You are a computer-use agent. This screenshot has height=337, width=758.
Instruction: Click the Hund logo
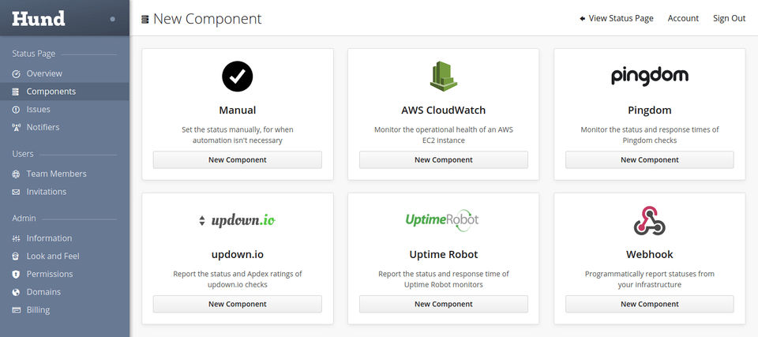[x=39, y=18]
